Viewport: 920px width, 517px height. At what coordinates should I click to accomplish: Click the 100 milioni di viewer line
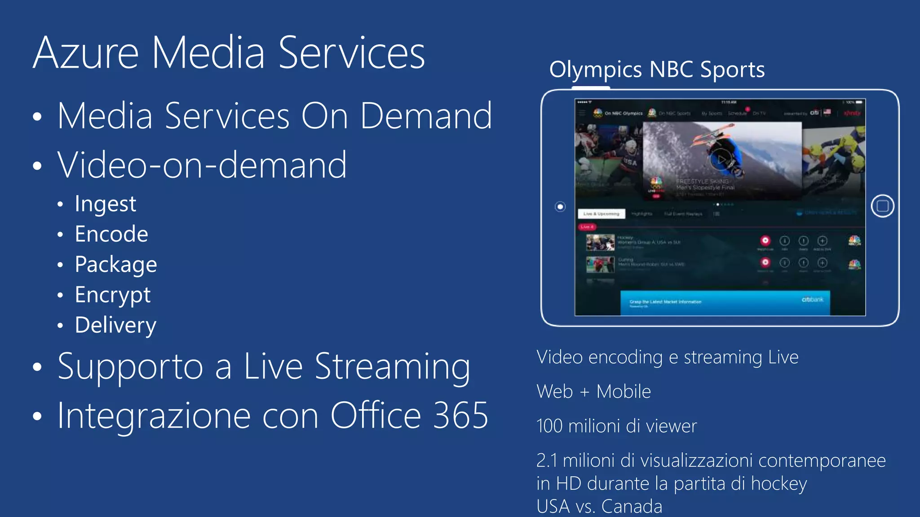[617, 426]
